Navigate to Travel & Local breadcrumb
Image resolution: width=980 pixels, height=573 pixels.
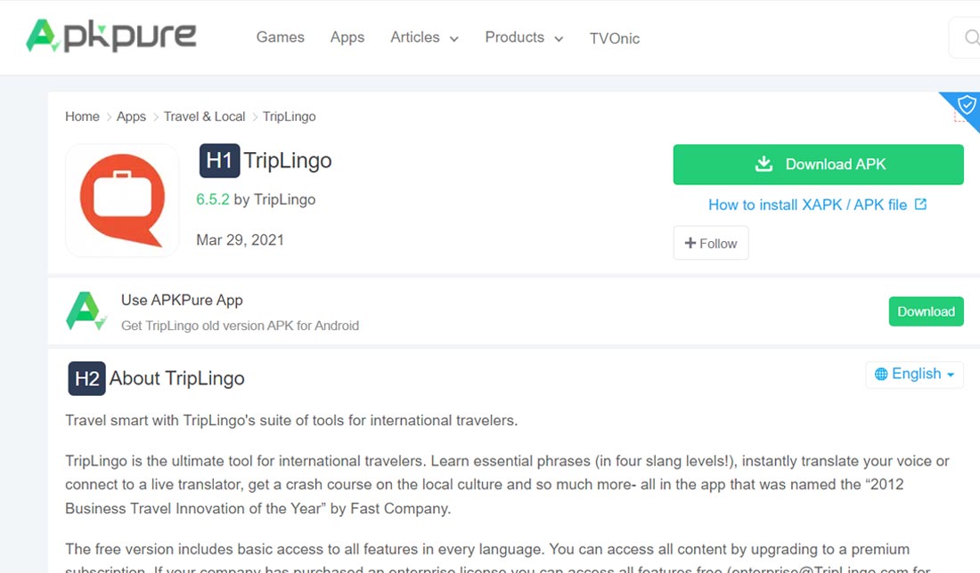tap(204, 117)
